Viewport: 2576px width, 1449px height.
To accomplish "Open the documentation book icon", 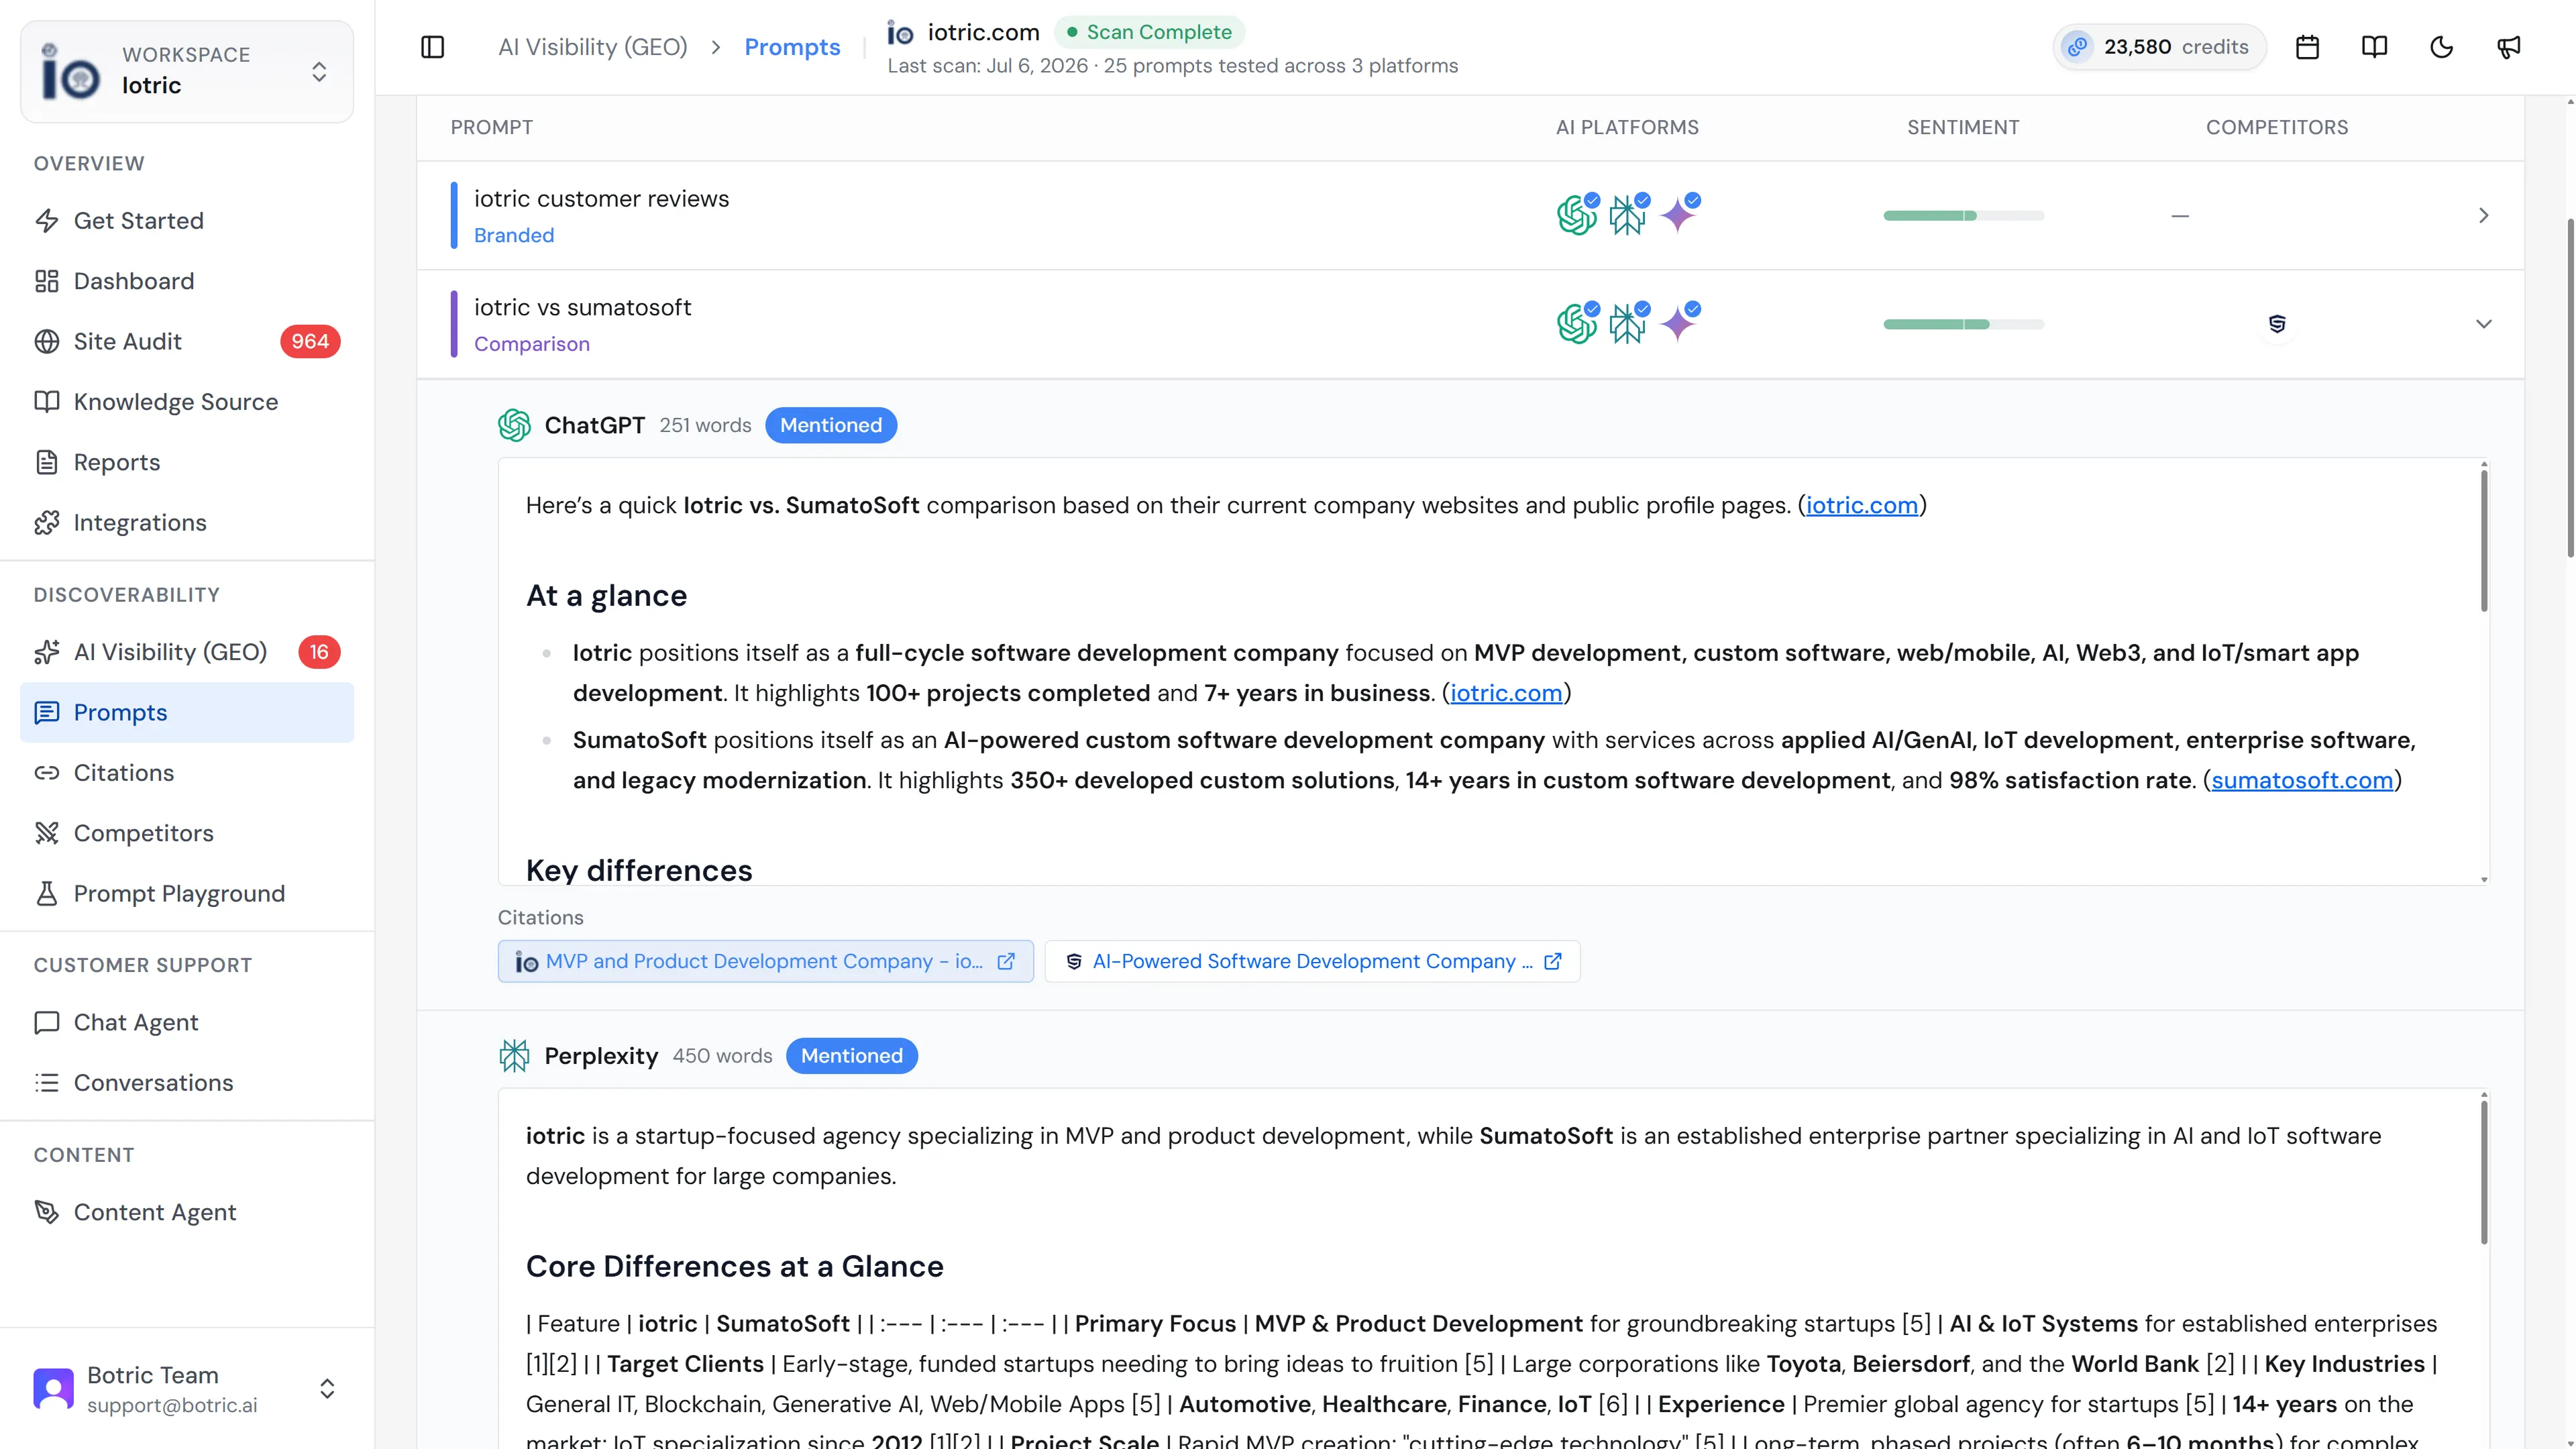I will point(2374,47).
